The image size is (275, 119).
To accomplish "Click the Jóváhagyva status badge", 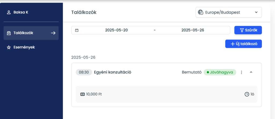I will pos(220,72).
